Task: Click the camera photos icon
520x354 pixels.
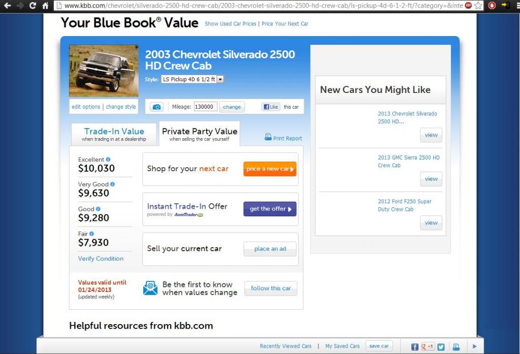Action: pyautogui.click(x=156, y=107)
